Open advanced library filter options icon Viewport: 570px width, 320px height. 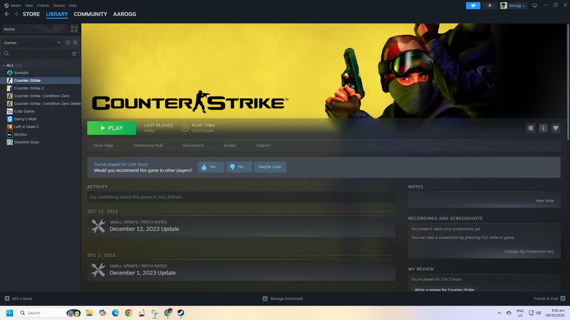click(74, 54)
